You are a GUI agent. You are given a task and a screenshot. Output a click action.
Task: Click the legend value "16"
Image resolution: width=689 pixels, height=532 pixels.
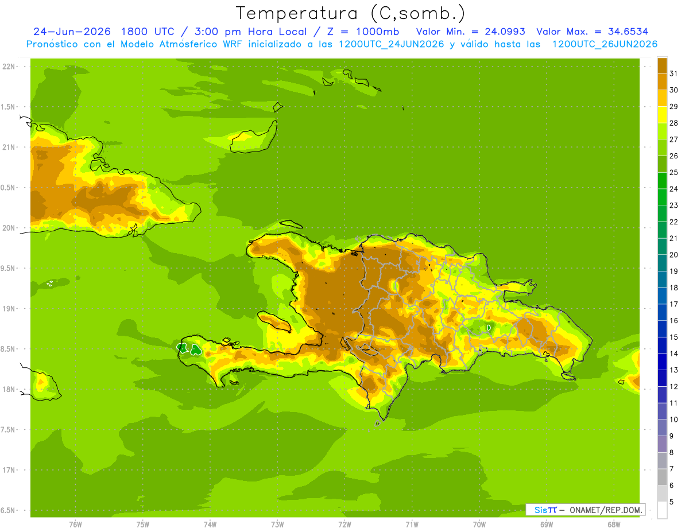[x=674, y=320]
